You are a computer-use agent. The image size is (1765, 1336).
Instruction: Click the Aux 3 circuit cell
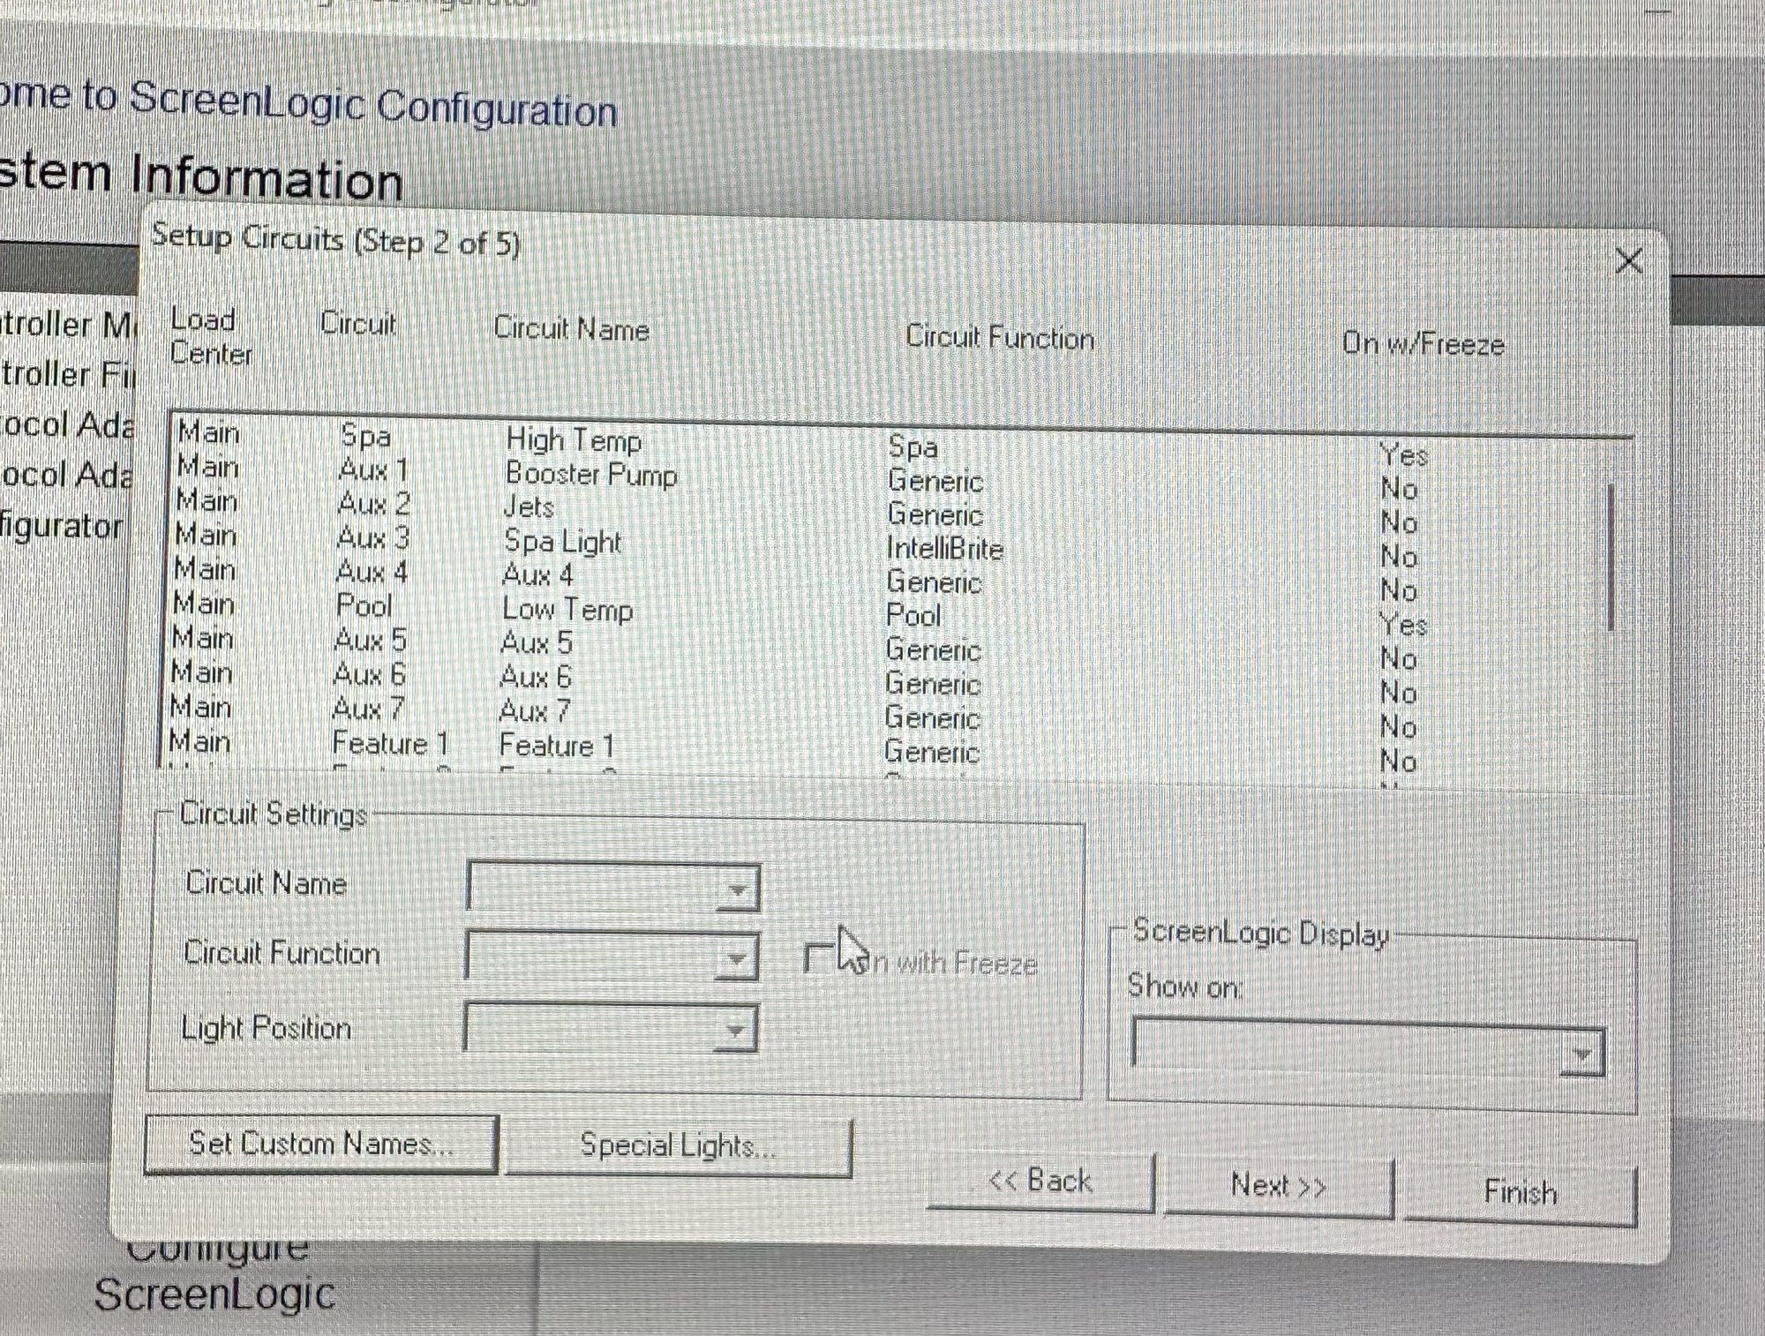click(373, 537)
